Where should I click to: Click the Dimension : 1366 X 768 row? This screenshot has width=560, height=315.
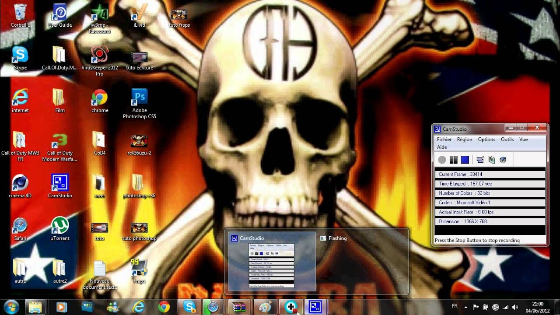point(490,221)
